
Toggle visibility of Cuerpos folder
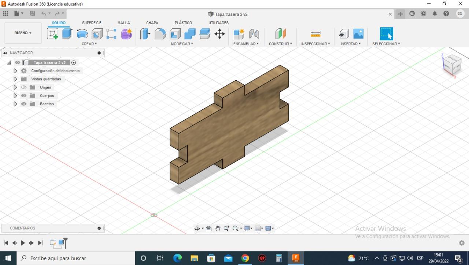pos(24,96)
